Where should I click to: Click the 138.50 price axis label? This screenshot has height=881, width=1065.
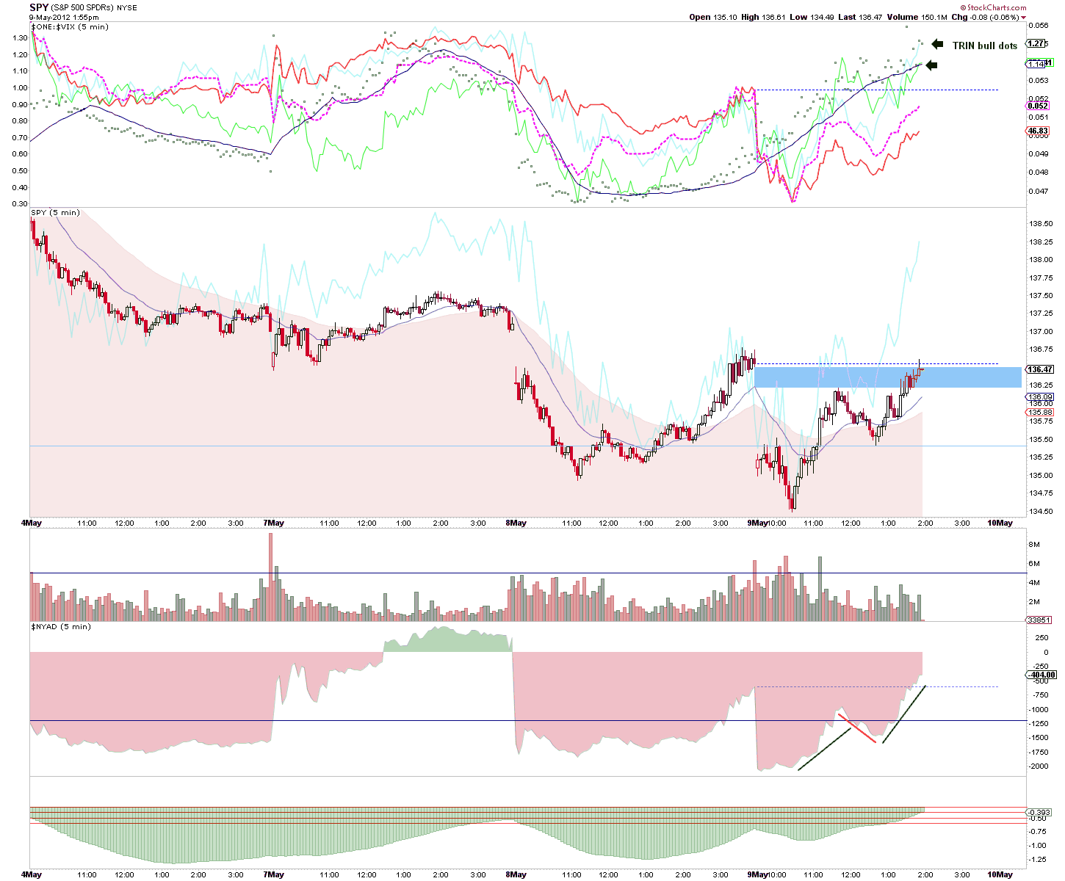pyautogui.click(x=1040, y=224)
